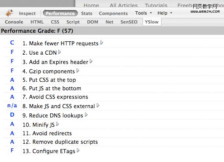Image resolution: width=224 pixels, height=162 pixels.
Task: Expand the Reduce DNS lookups arrow
Action: coord(86,115)
